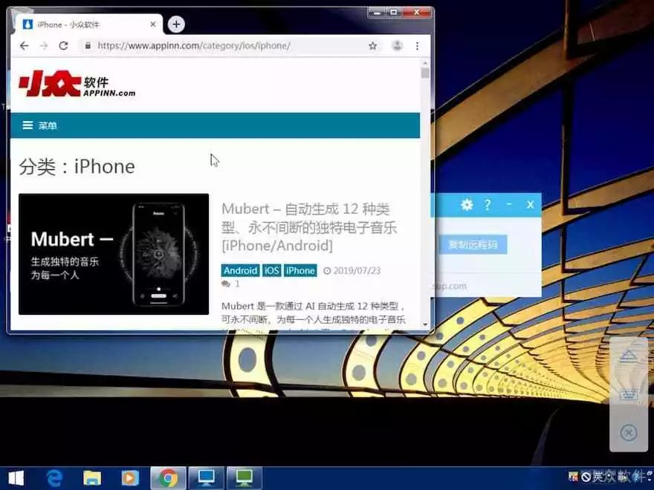Image resolution: width=654 pixels, height=490 pixels.
Task: Bookmark this page with the star icon
Action: tap(372, 46)
